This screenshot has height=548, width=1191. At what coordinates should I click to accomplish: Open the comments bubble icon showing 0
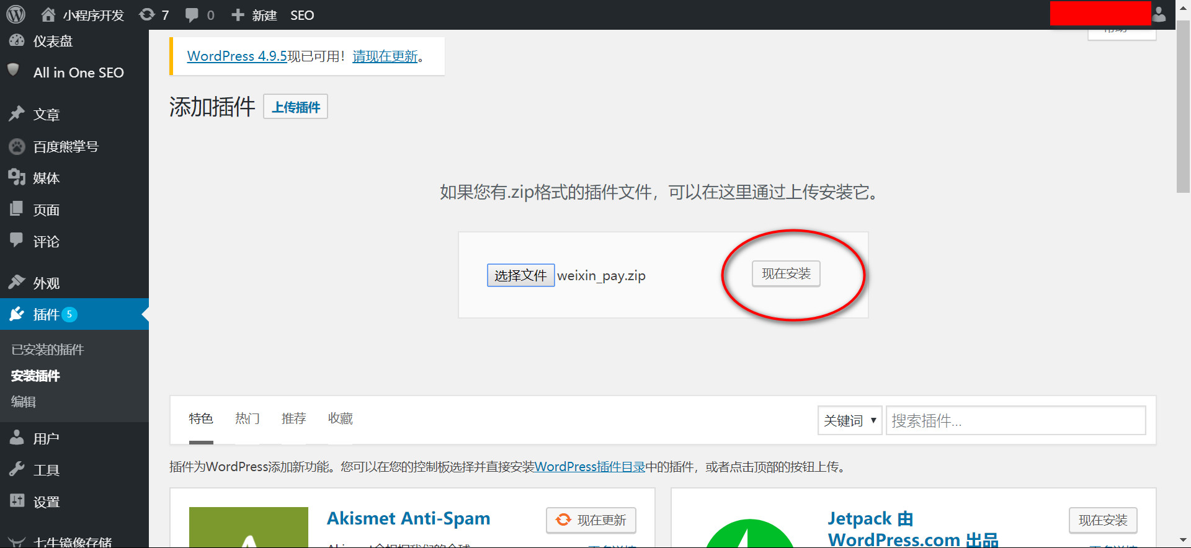click(192, 15)
